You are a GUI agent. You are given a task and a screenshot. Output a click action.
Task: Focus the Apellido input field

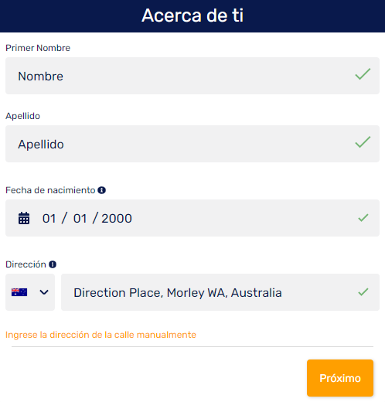[192, 144]
